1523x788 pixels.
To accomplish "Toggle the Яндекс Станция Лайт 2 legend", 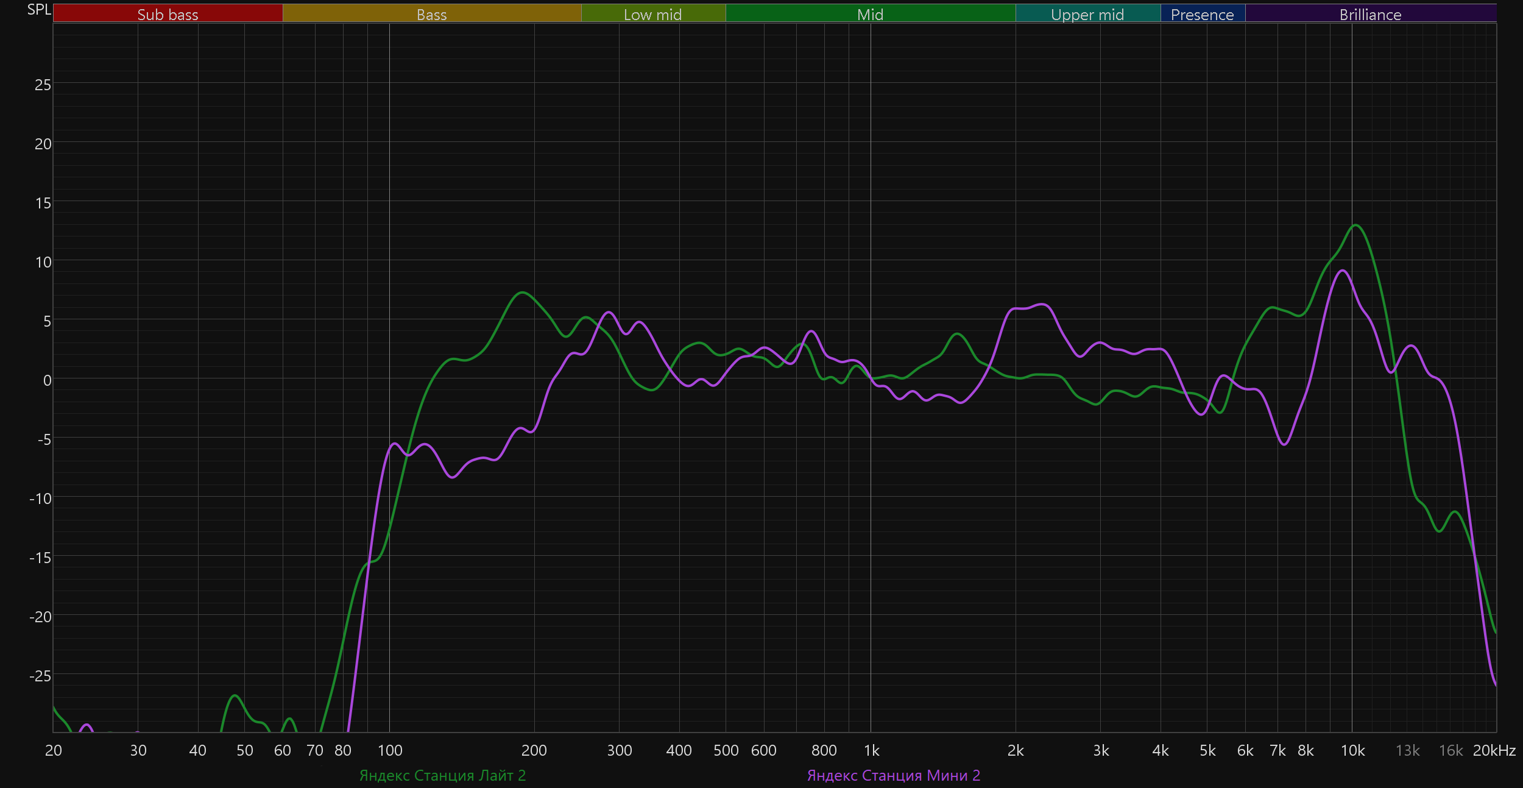I will point(442,775).
